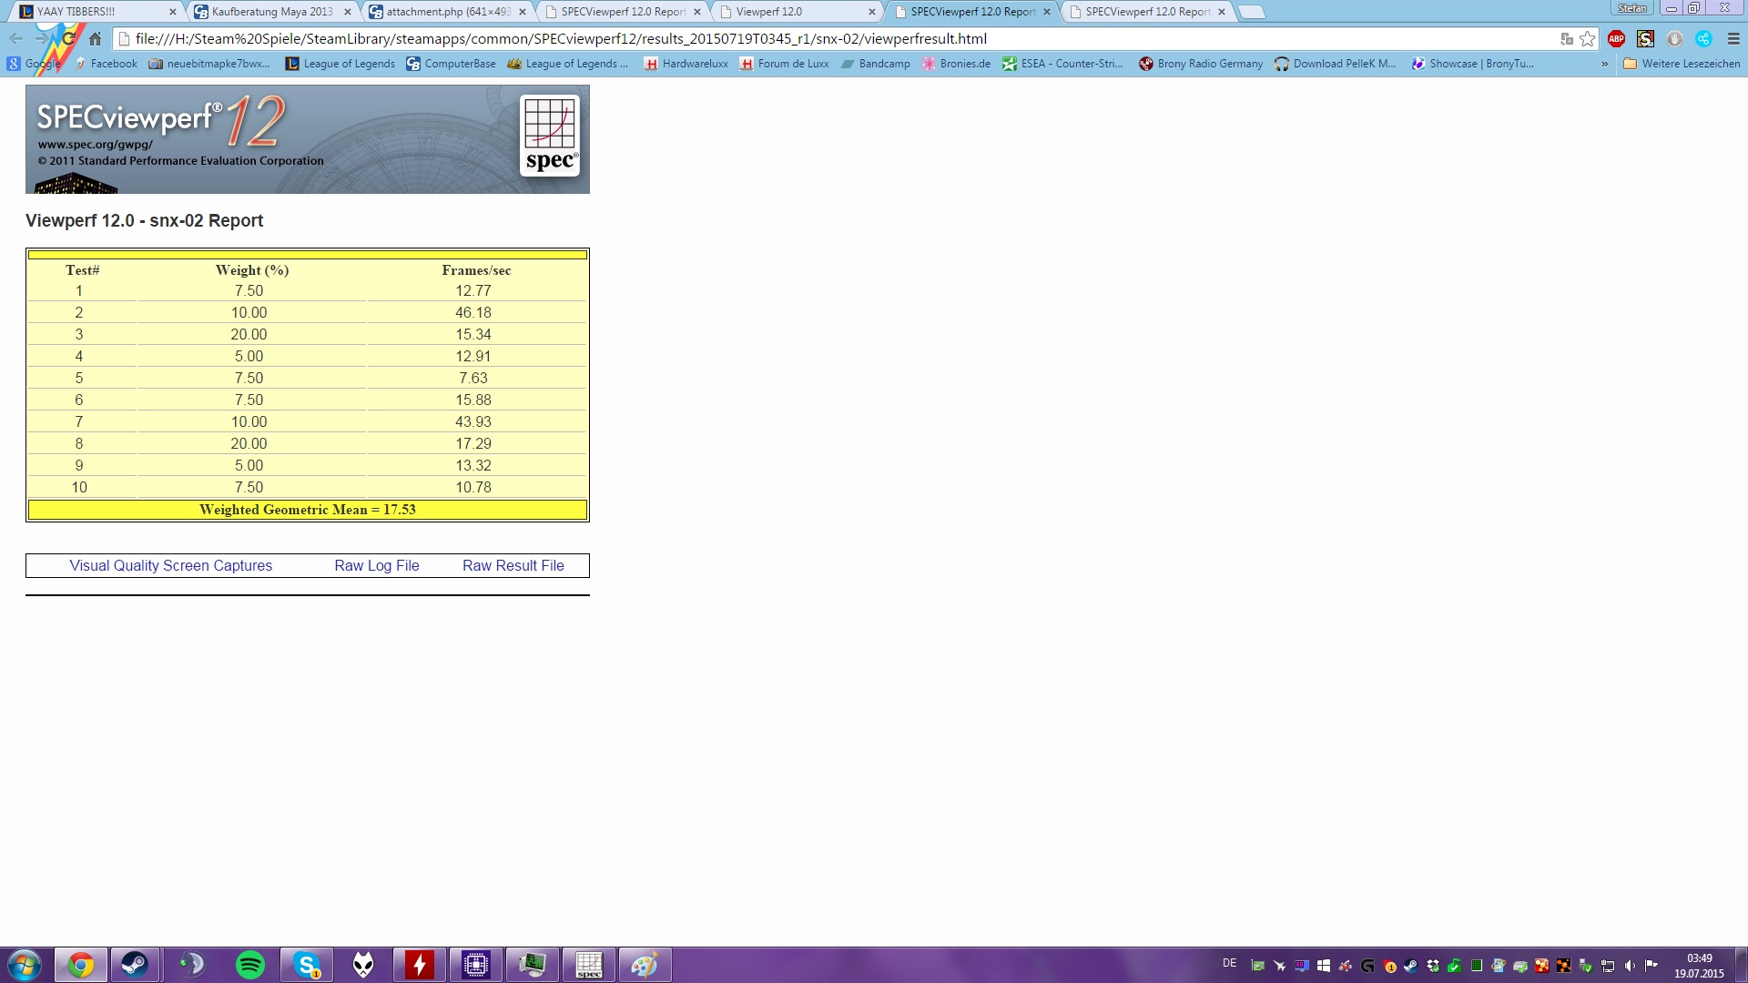Click the Frames/sec value 46.18
Viewport: 1748px width, 983px height.
[x=473, y=312]
